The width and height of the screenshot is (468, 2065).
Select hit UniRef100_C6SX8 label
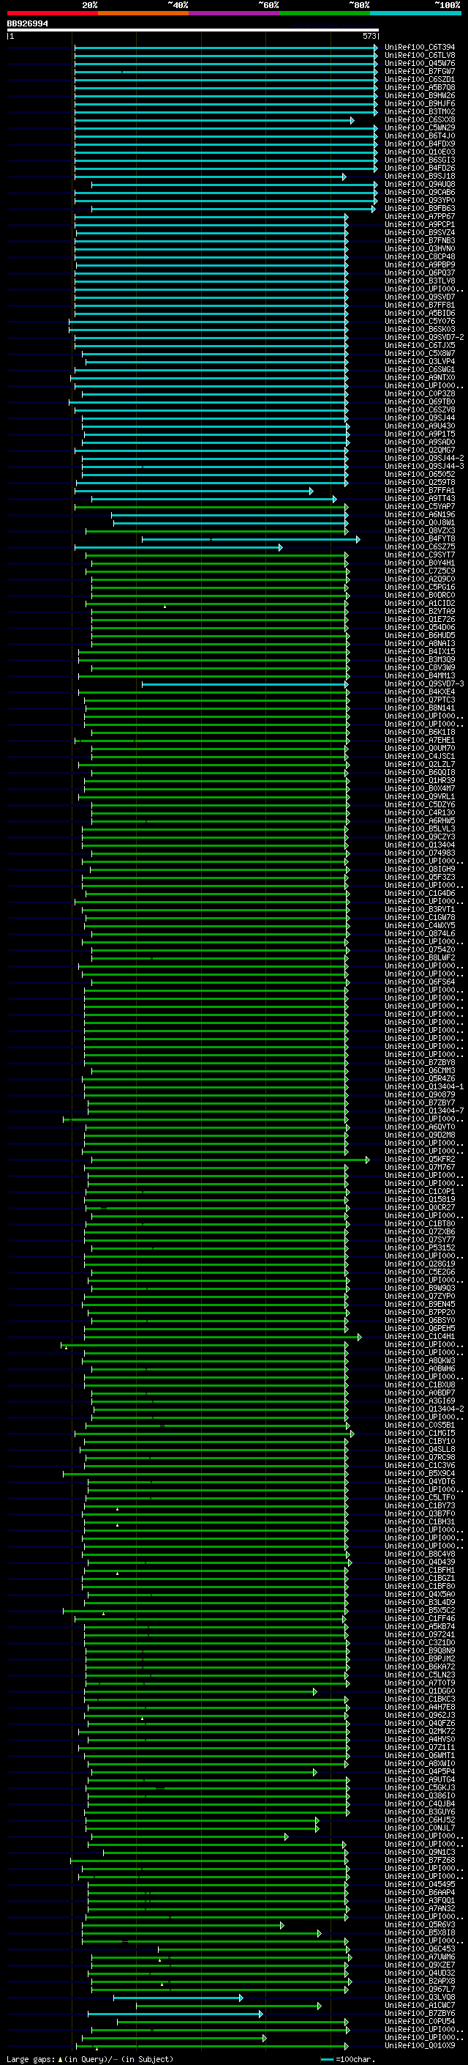tap(420, 120)
